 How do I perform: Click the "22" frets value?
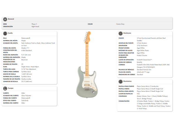click(x=22, y=64)
